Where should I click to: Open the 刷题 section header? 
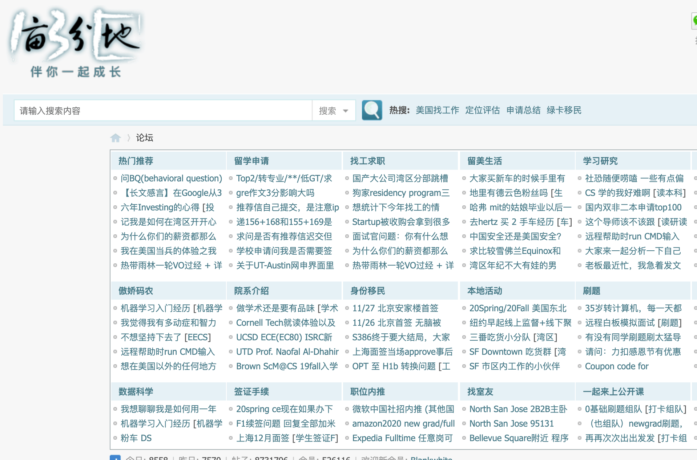(592, 291)
